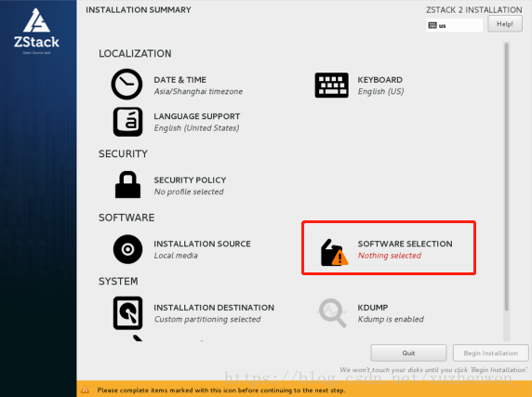
Task: Click 'English (United States)' status text
Action: pyautogui.click(x=196, y=128)
